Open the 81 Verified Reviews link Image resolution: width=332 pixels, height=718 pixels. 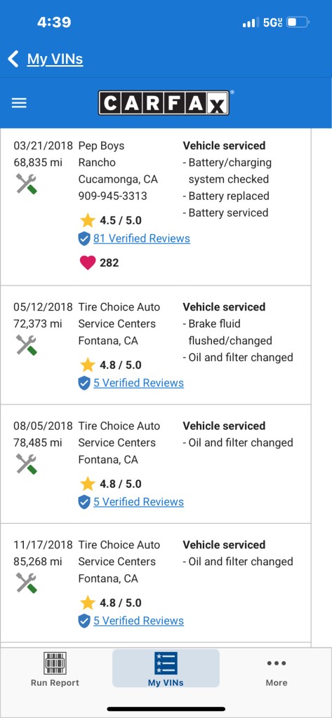coord(142,238)
